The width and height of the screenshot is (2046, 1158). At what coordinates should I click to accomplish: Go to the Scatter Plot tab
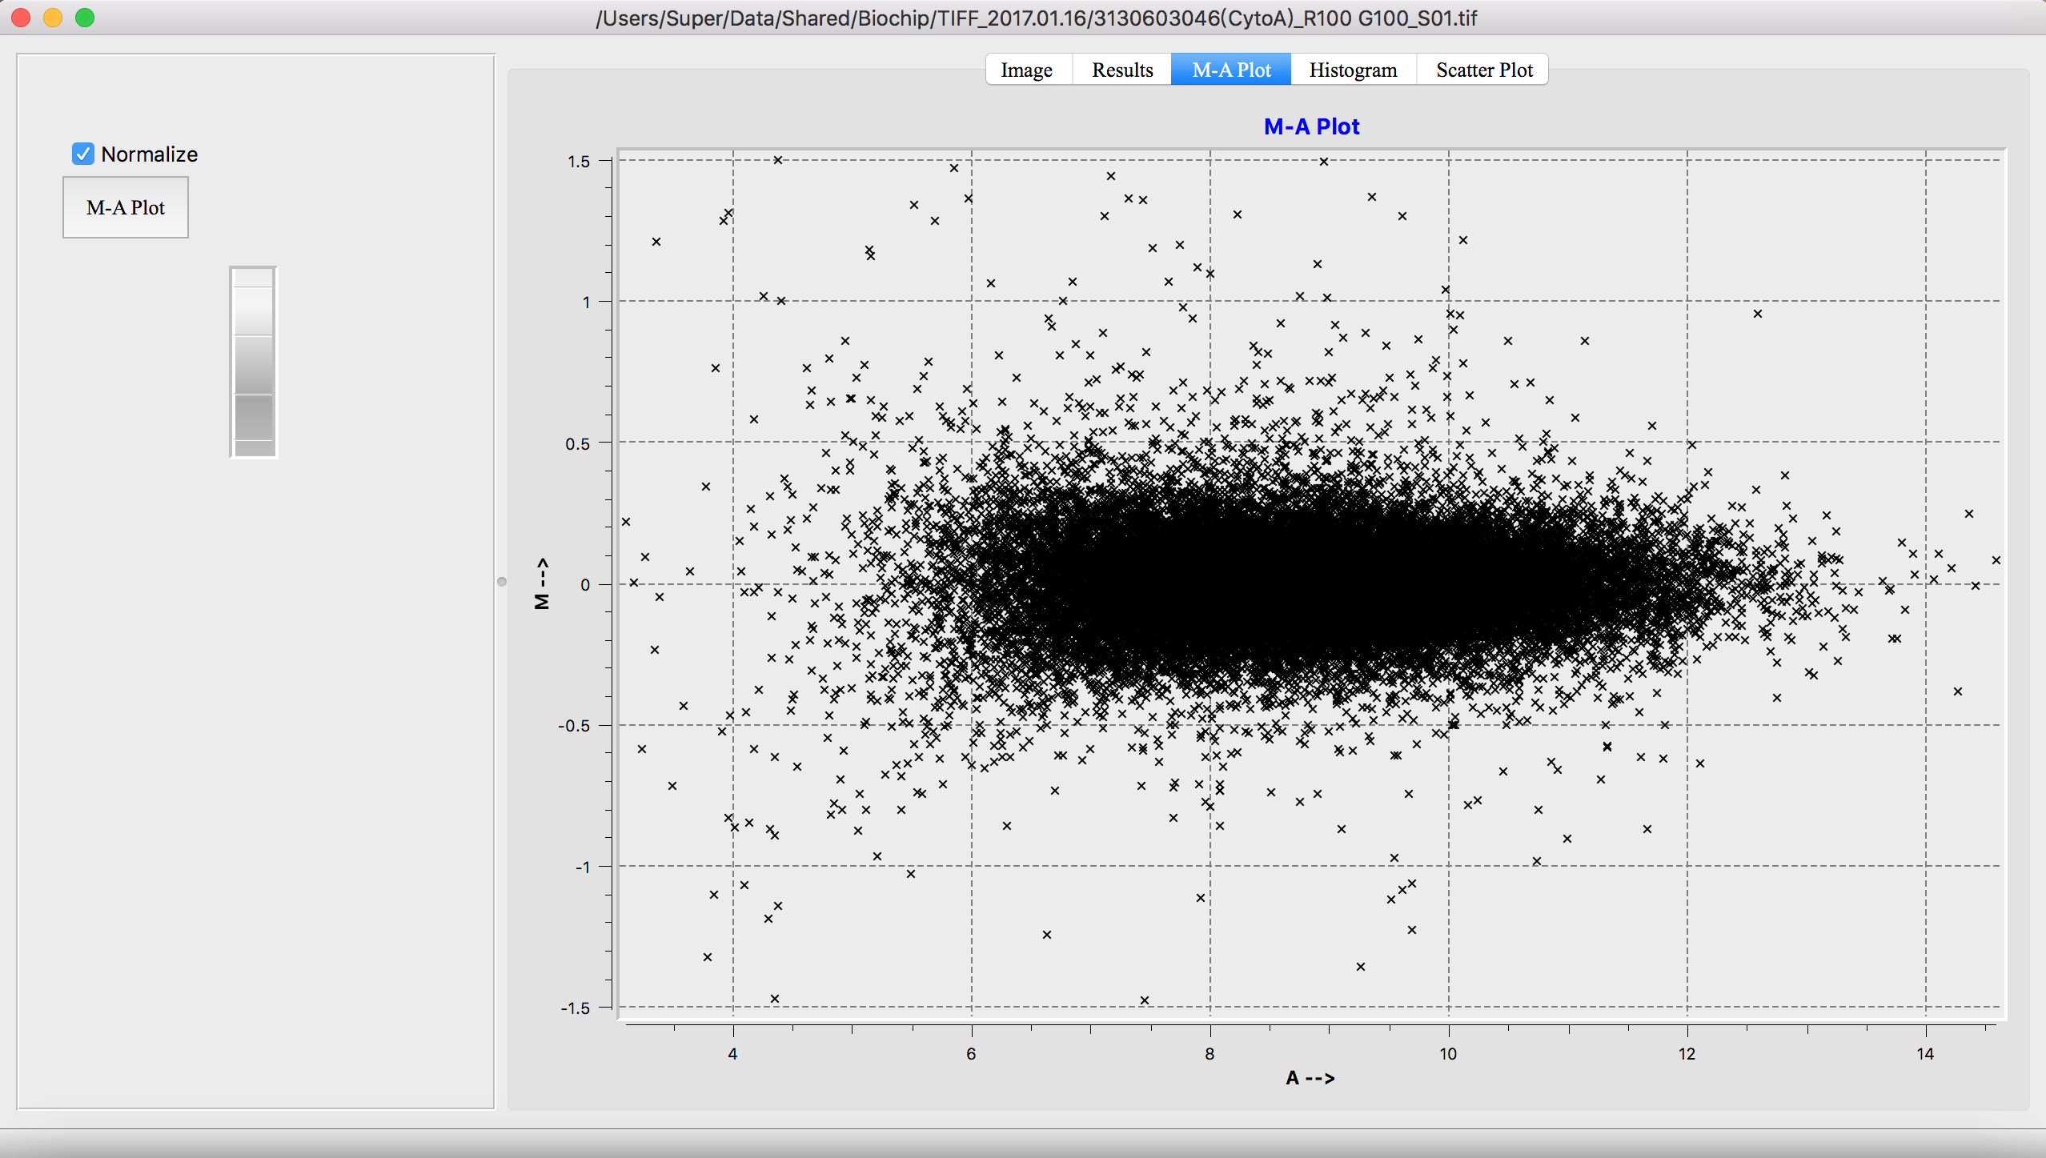coord(1484,70)
